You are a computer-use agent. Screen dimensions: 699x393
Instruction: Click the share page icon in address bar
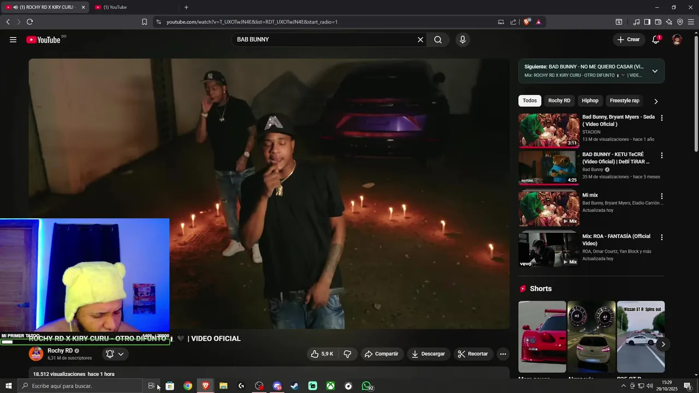(513, 22)
